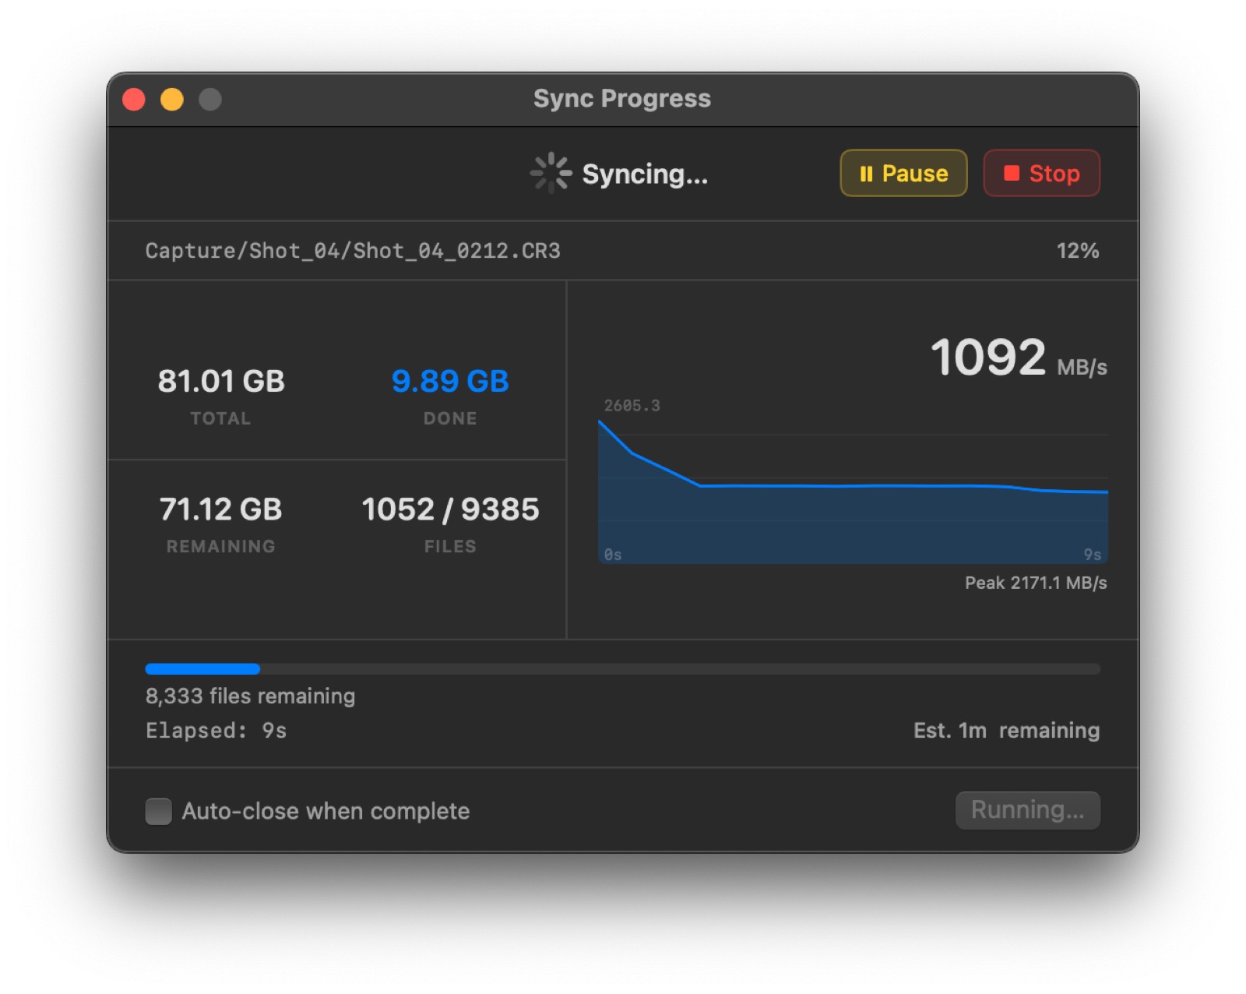Click the Est. 1m remaining text
Viewport: 1246px width, 994px height.
point(1006,731)
